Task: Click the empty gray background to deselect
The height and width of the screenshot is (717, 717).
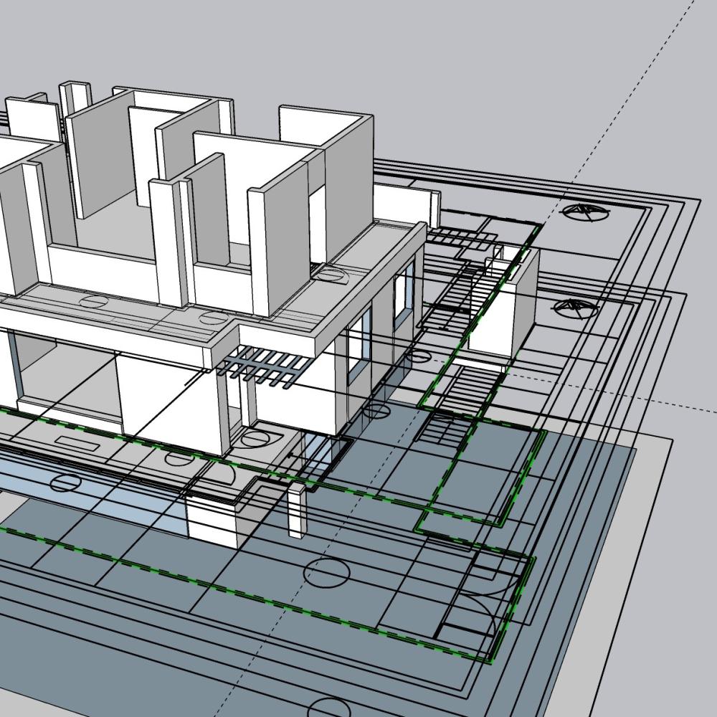Action: tap(502, 72)
